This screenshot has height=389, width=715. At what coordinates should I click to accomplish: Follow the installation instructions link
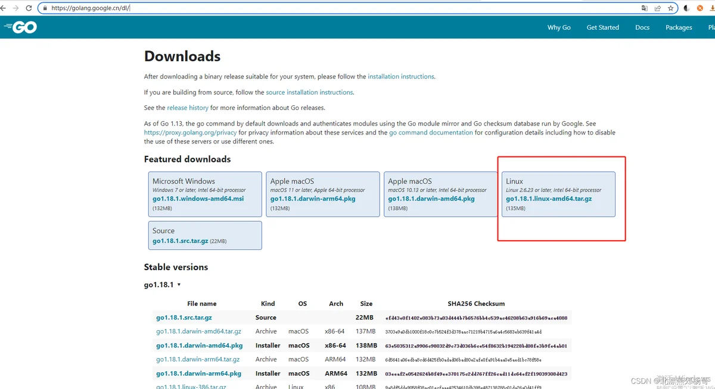[401, 77]
